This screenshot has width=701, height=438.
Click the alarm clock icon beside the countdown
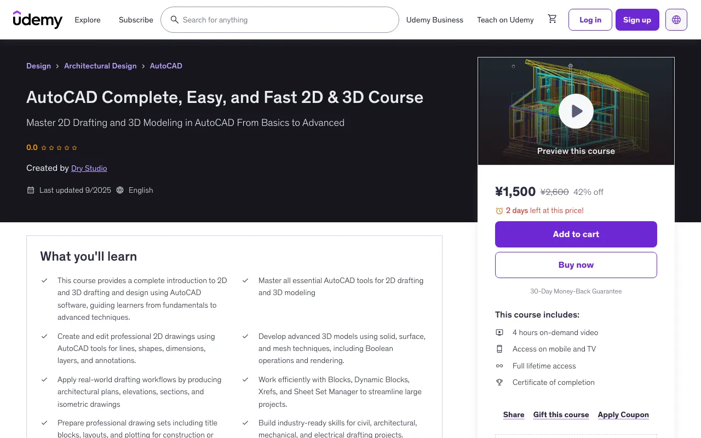[499, 210]
